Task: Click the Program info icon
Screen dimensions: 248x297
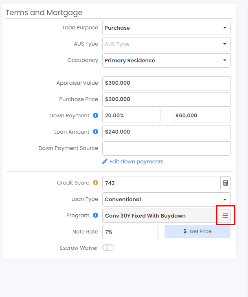Action: point(95,215)
